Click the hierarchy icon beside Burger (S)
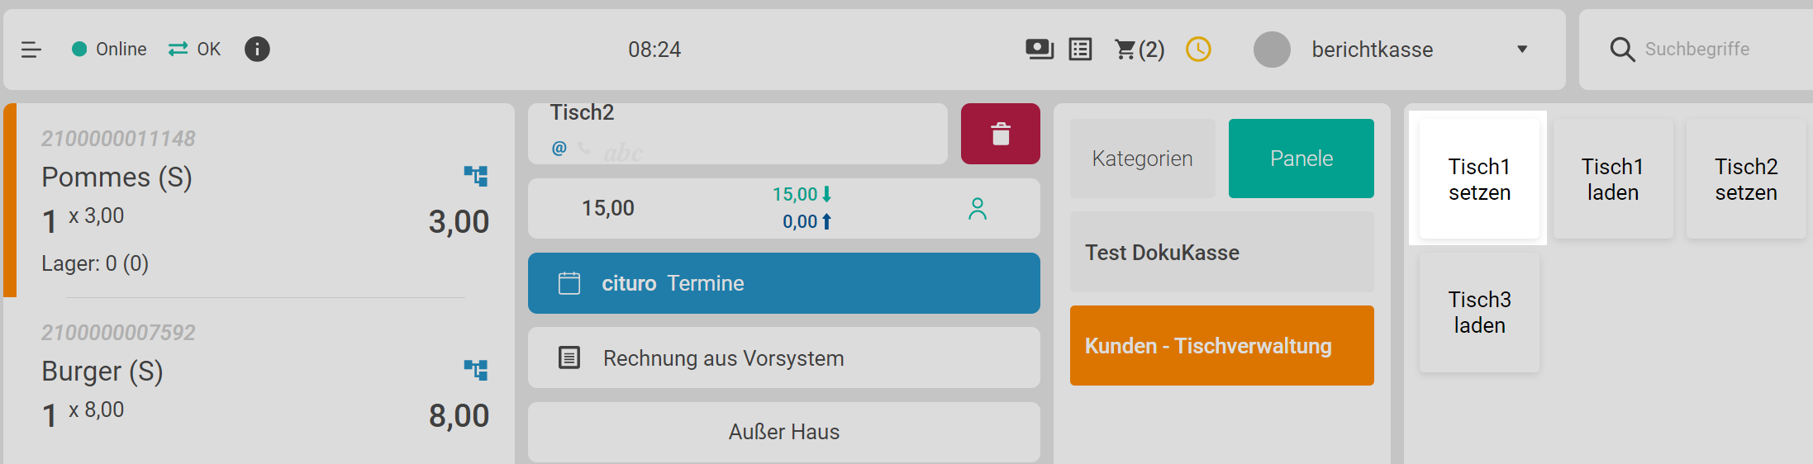This screenshot has height=464, width=1813. pos(476,369)
